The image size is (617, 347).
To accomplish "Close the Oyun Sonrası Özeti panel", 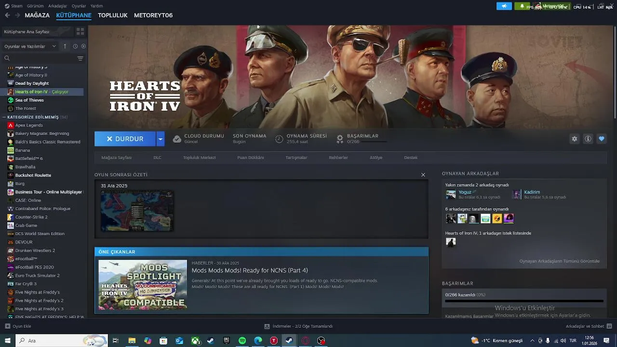I will coord(423,174).
